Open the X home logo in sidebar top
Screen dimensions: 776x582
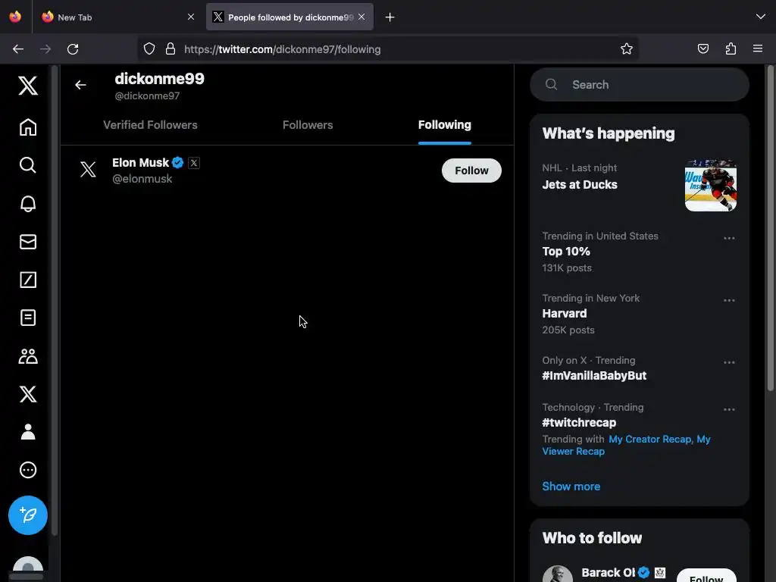(x=28, y=86)
